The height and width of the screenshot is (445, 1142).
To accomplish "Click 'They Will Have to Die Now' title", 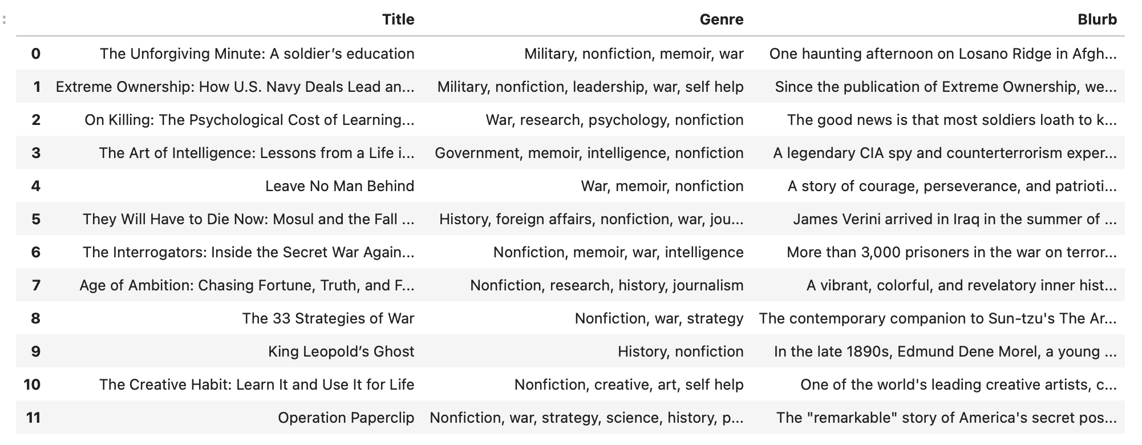I will click(x=248, y=219).
